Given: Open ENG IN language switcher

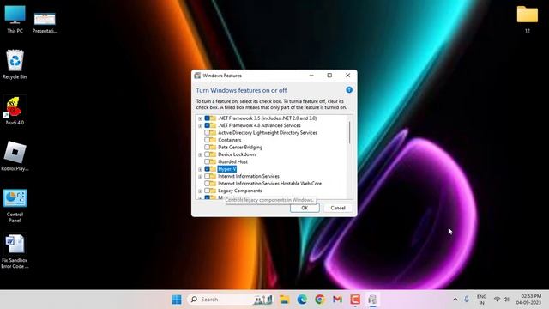Looking at the screenshot, I should click(482, 300).
